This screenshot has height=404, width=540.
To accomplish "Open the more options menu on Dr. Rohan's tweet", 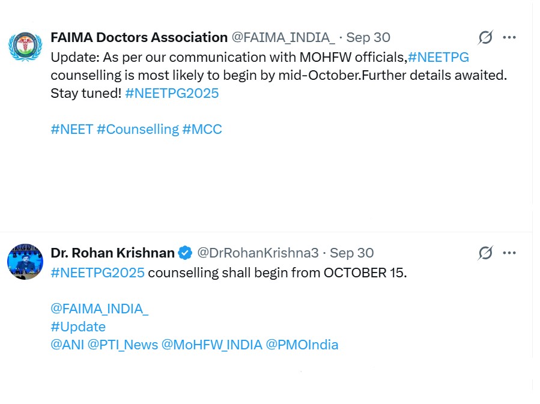I will point(509,253).
